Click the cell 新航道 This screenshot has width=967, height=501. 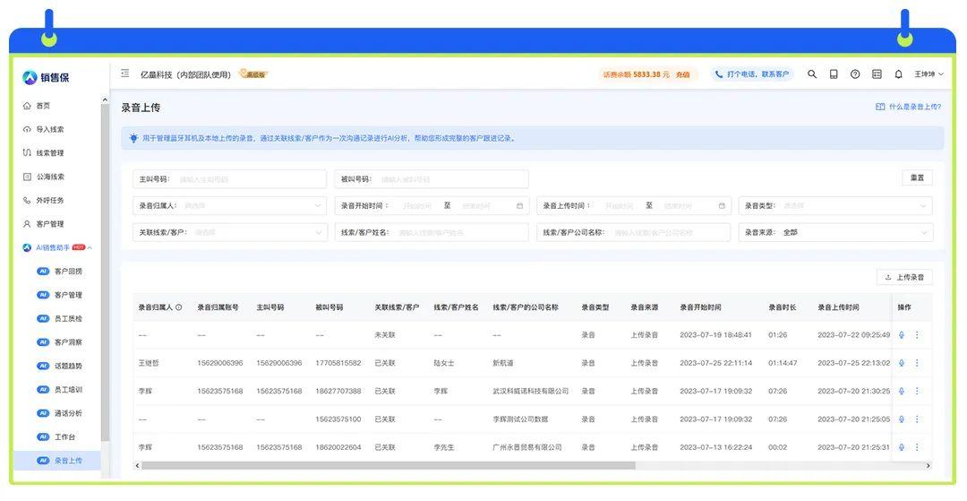click(503, 363)
